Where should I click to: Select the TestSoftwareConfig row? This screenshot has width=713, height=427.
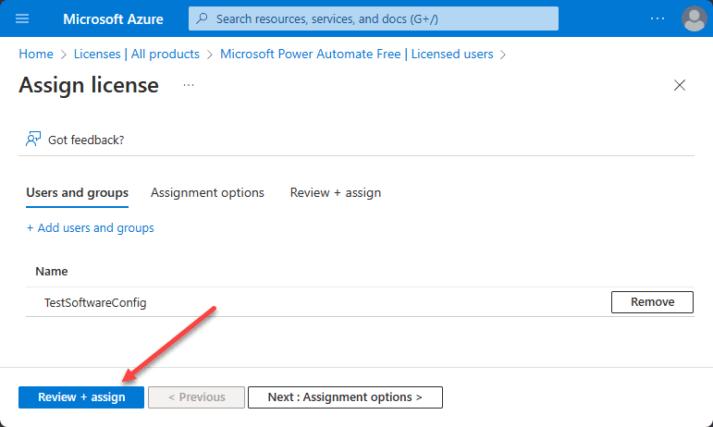click(360, 302)
